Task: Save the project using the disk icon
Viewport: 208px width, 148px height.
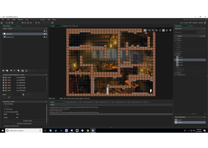Action: [12, 23]
